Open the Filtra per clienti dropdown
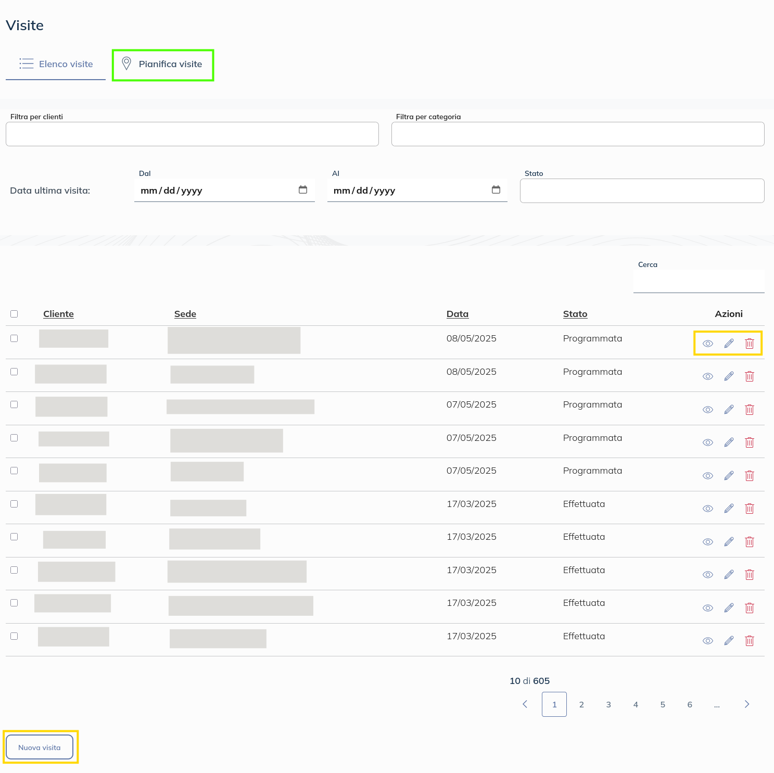Viewport: 774px width, 773px height. 192,134
